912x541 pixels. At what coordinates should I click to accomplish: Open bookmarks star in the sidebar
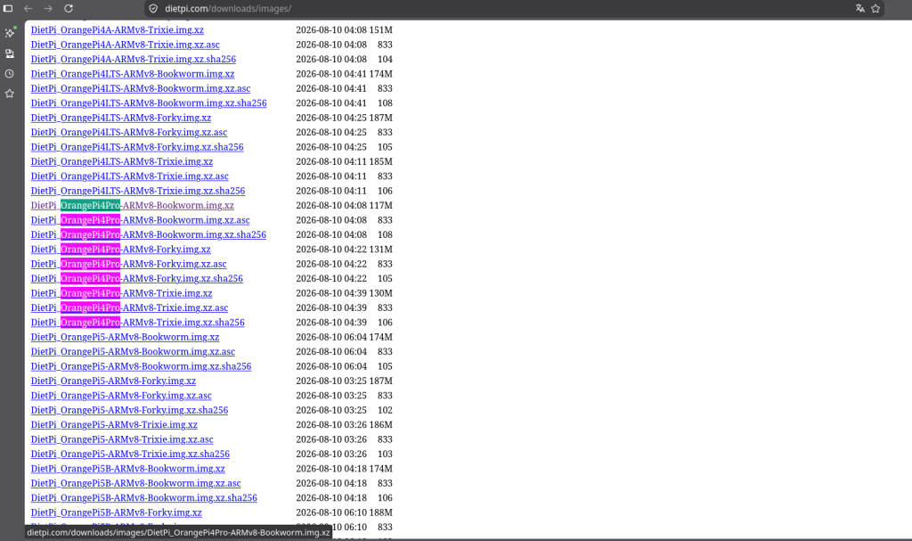[10, 94]
